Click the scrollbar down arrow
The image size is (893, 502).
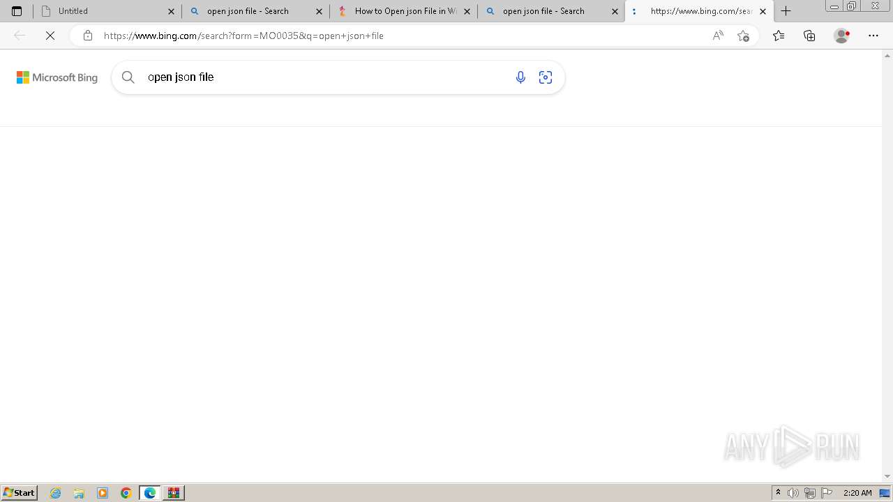(887, 477)
